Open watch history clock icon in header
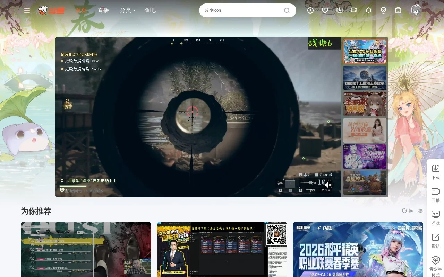 pyautogui.click(x=310, y=10)
